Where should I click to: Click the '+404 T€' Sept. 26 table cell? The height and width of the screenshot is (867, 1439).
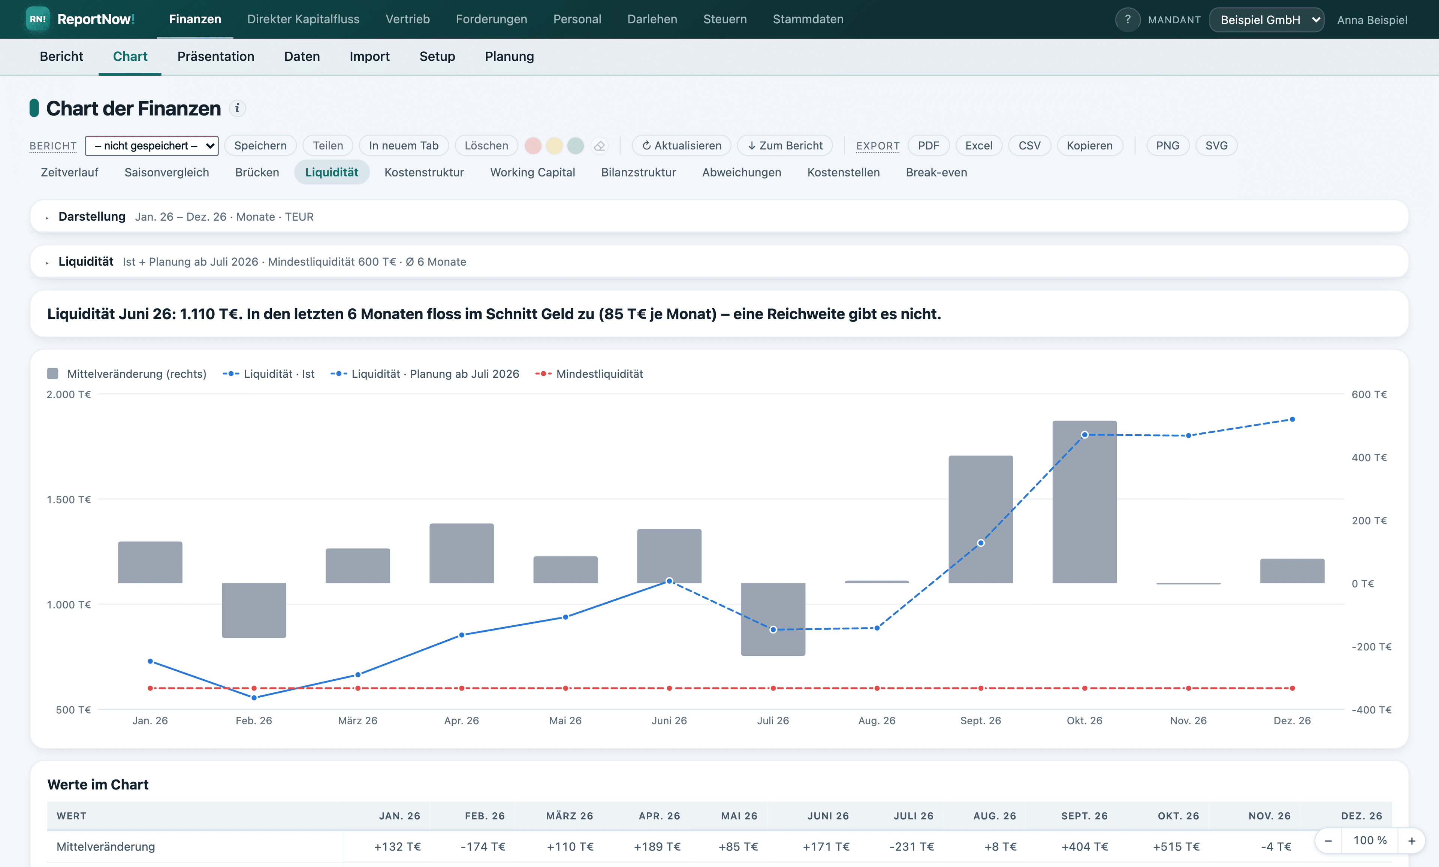(x=1084, y=846)
